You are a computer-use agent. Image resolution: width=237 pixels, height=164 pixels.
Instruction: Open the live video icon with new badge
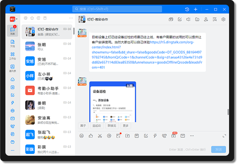pos(174,136)
